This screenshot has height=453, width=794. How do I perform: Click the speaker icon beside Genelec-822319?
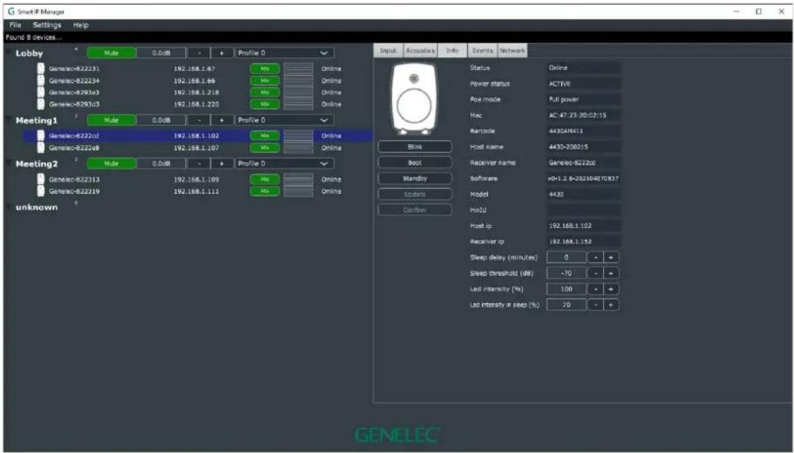coord(40,191)
